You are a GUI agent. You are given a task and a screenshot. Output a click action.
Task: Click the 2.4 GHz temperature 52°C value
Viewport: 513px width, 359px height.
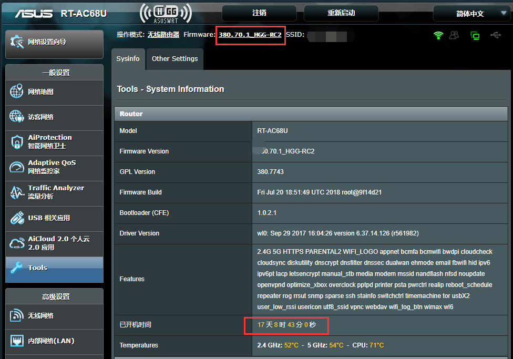click(x=291, y=345)
